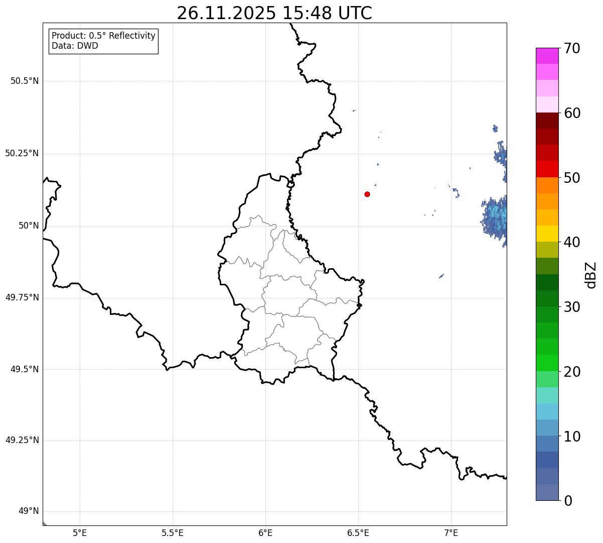Screen dimensions: 603x543
Task: Click the colorbar tick value 0
Action: 568,501
